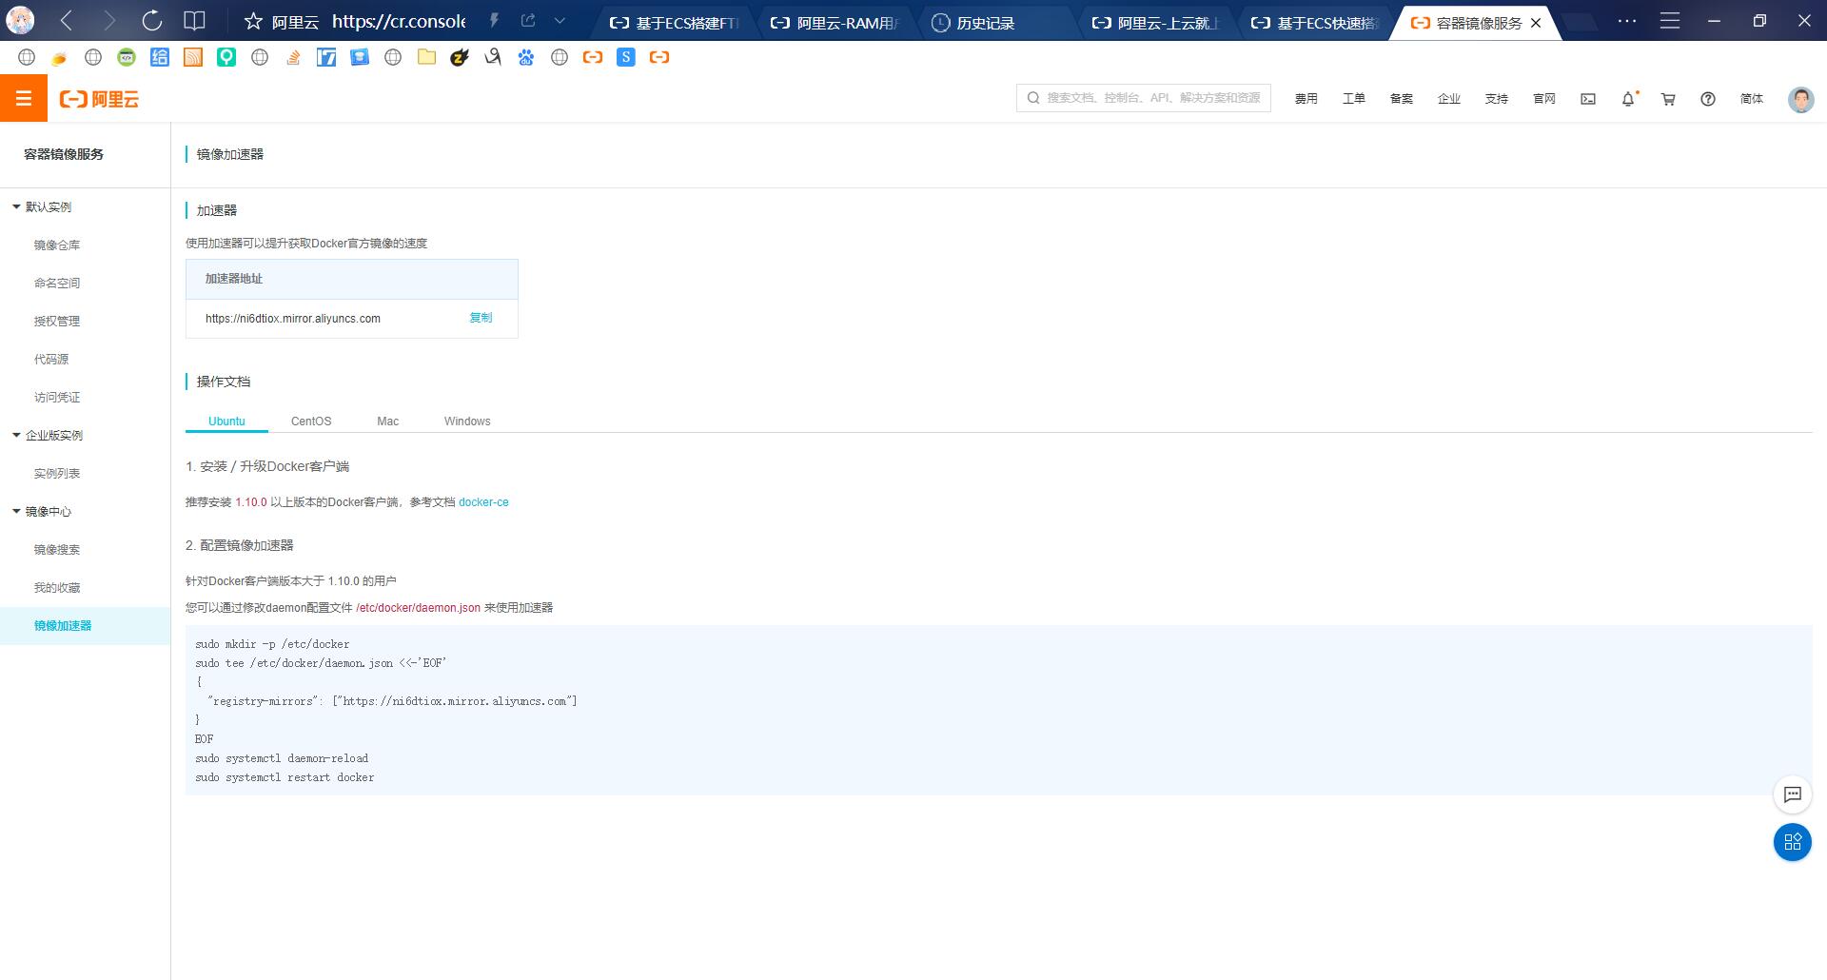Screen dimensions: 1827x980
Task: Open 代码源 in the sidebar
Action: (x=51, y=359)
